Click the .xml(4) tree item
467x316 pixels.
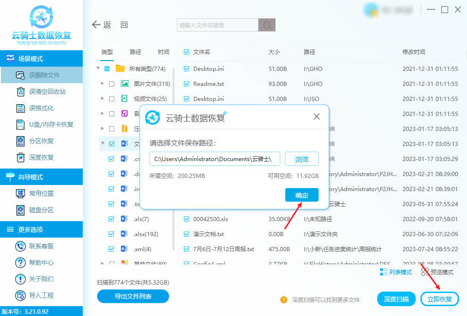tap(142, 249)
